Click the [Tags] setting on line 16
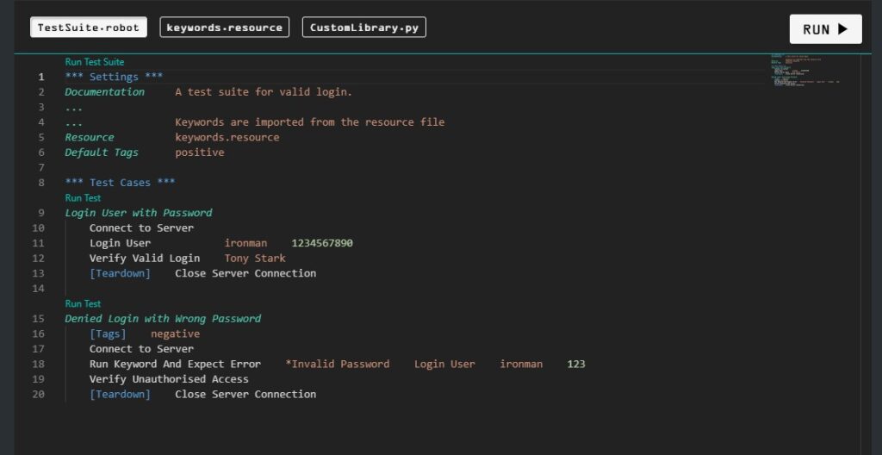The height and width of the screenshot is (455, 882). pos(108,333)
